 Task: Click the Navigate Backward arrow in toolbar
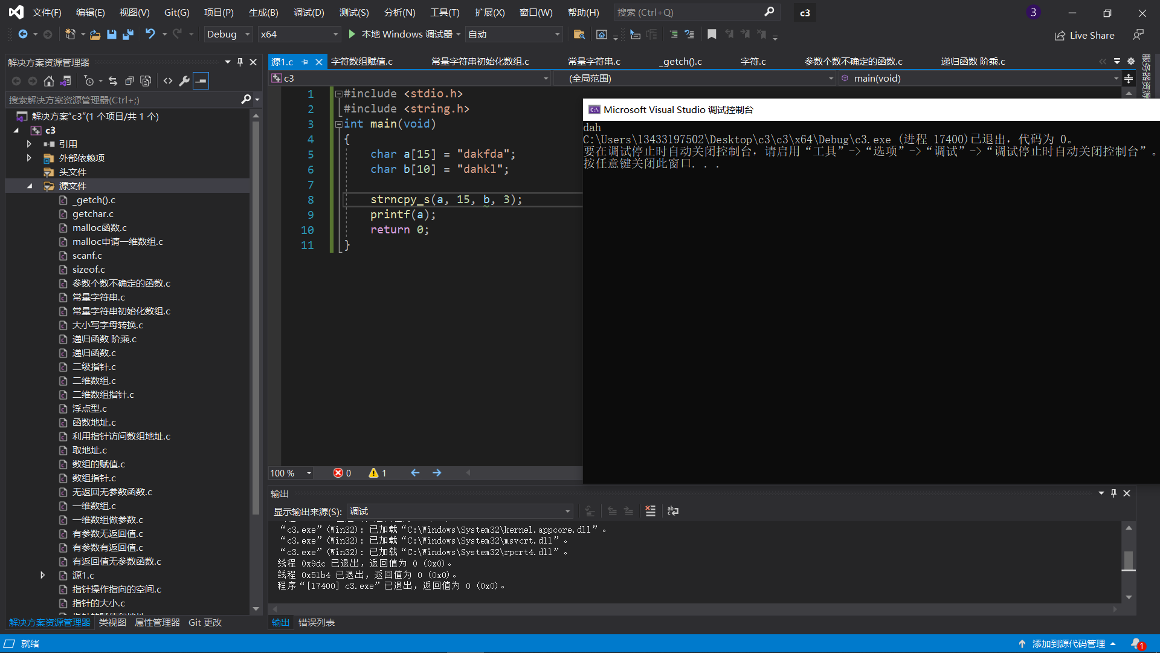(23, 34)
